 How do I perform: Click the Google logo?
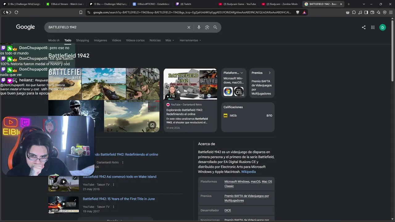click(x=25, y=27)
